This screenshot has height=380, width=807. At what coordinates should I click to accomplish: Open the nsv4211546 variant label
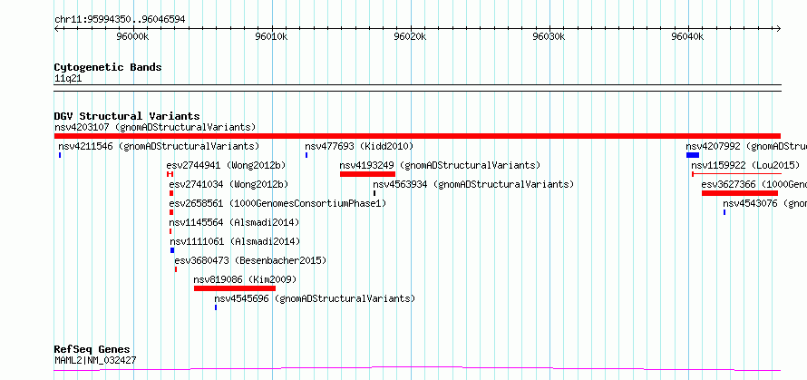pos(159,146)
